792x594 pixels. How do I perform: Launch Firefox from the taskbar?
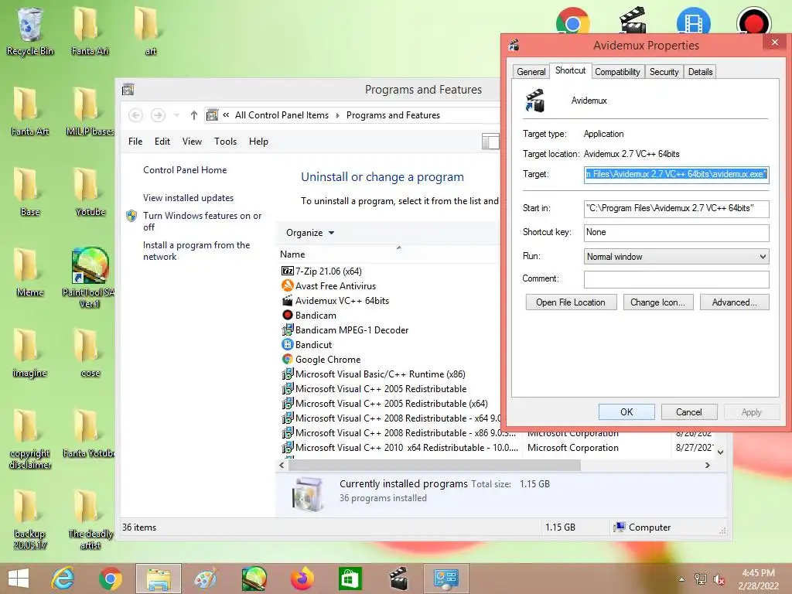coord(302,579)
